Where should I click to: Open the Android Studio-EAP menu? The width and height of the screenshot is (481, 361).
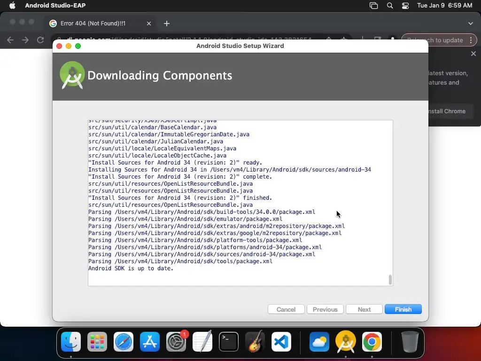(x=55, y=5)
